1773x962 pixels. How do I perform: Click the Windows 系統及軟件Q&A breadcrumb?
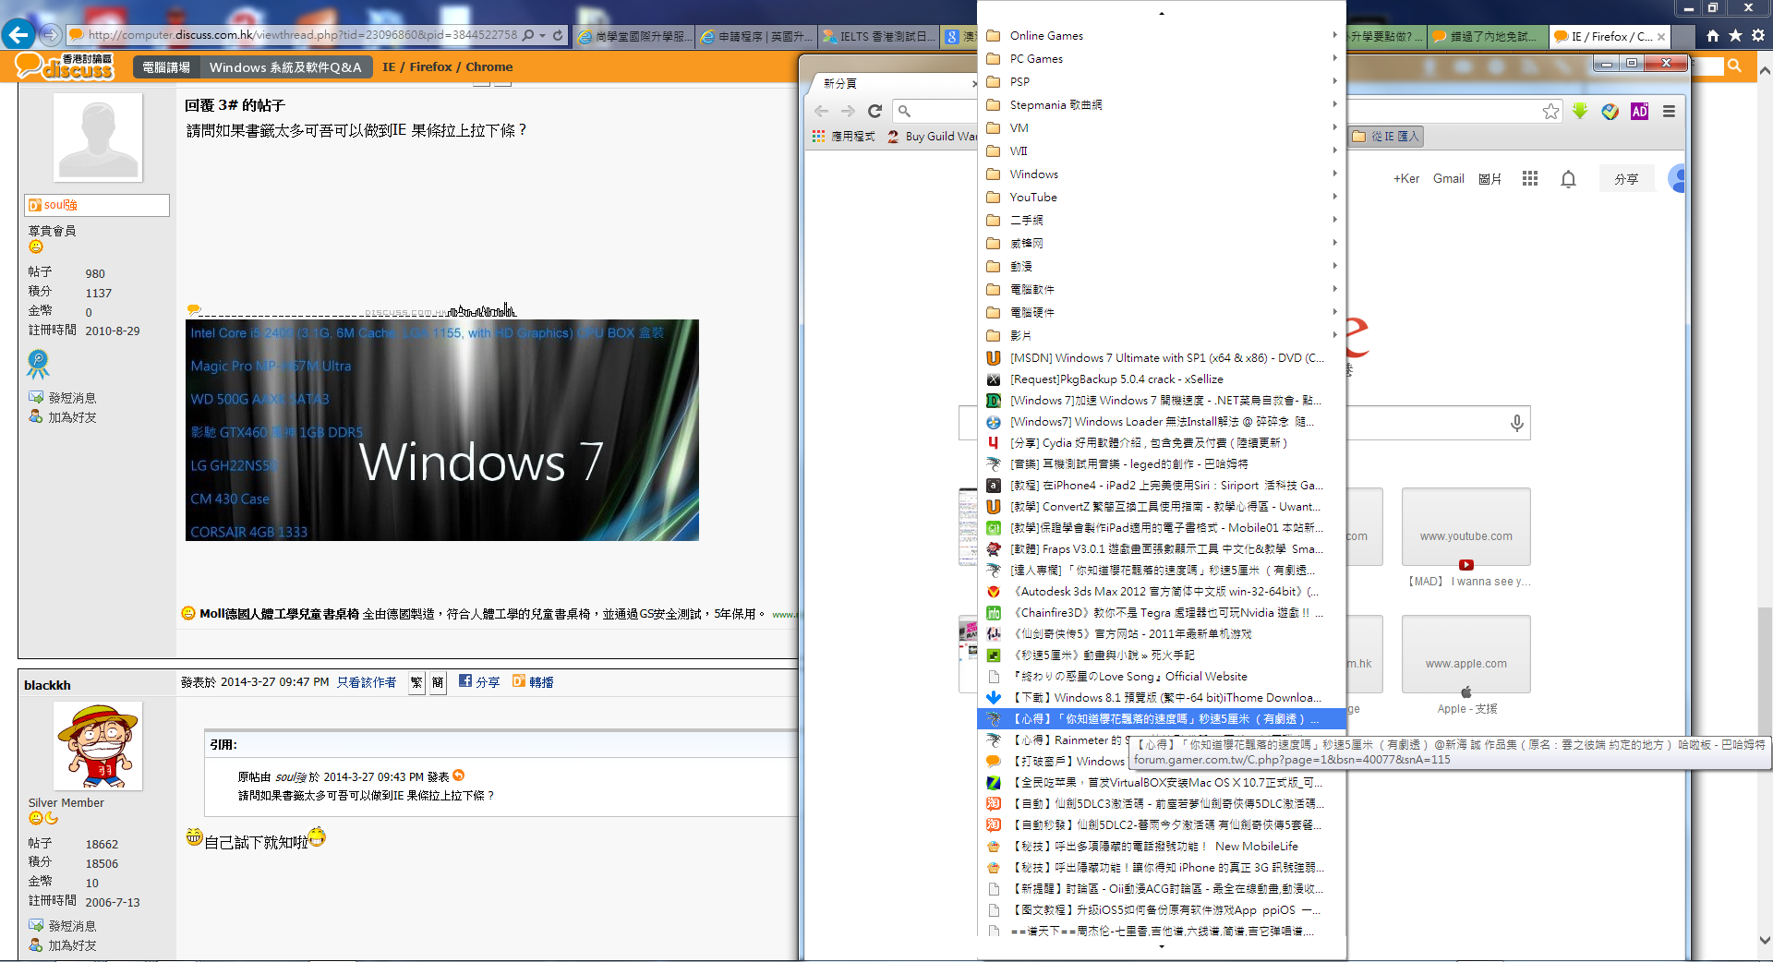[285, 66]
